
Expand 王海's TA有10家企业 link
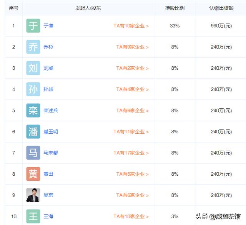[x=131, y=217]
